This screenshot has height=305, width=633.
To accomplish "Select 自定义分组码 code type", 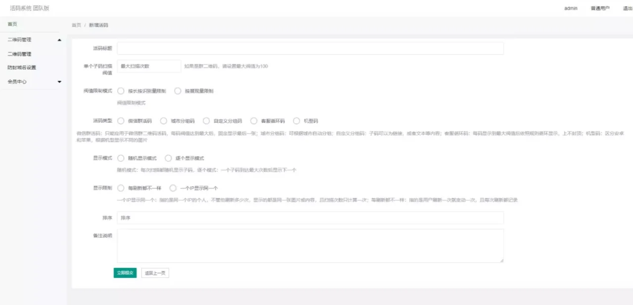I will point(207,121).
